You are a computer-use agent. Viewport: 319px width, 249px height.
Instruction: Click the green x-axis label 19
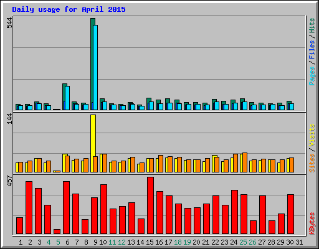[187, 242]
